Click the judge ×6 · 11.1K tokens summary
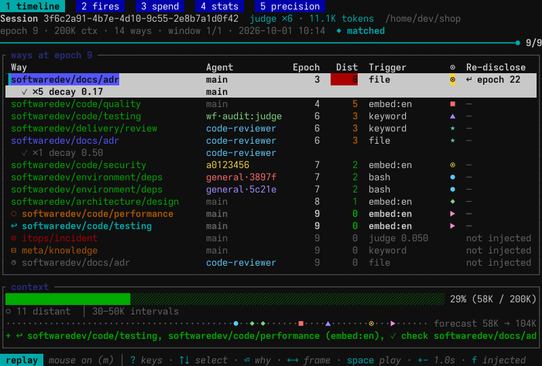542x366 pixels. (x=312, y=19)
